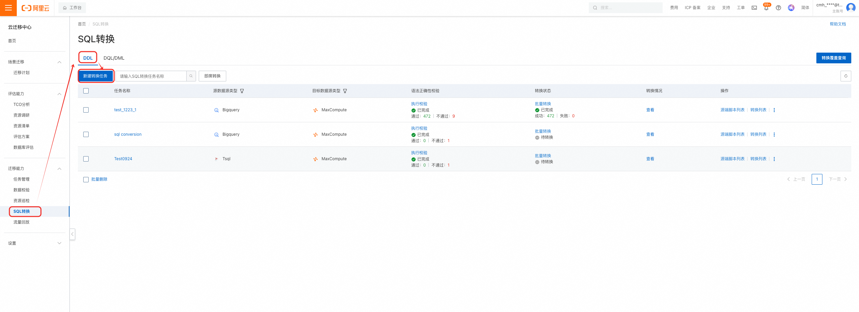The height and width of the screenshot is (312, 859).
Task: Open more actions for test_1223_1
Action: point(774,110)
